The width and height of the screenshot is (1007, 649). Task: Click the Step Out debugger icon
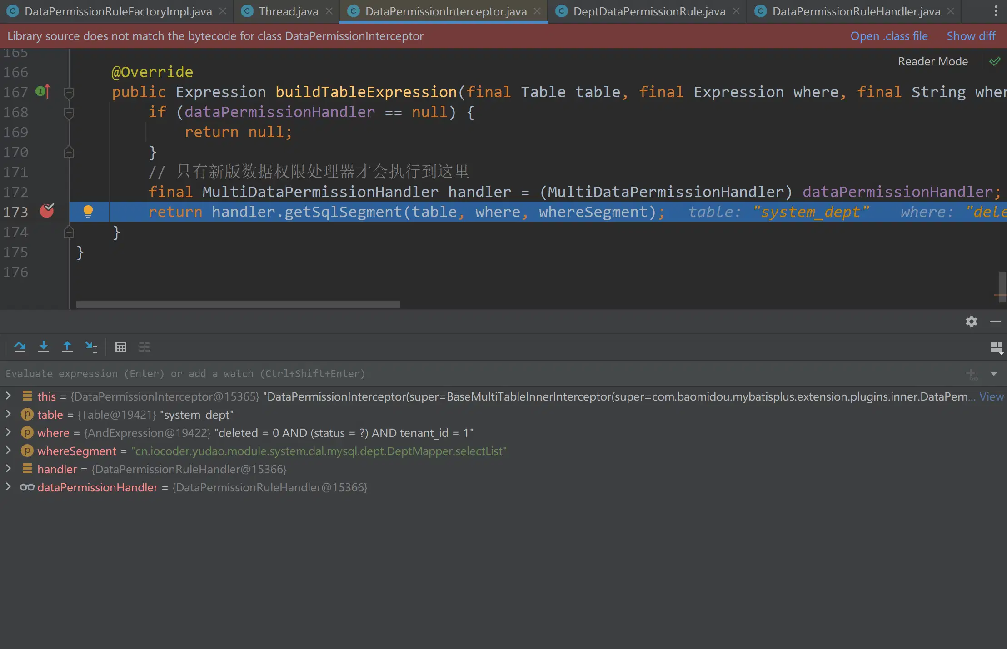[67, 347]
